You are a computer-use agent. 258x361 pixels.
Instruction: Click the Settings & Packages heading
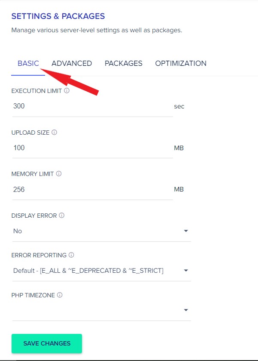pos(58,16)
